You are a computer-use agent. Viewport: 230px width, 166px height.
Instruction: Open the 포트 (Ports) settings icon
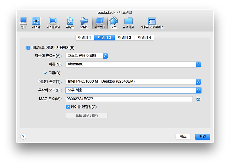point(114,23)
